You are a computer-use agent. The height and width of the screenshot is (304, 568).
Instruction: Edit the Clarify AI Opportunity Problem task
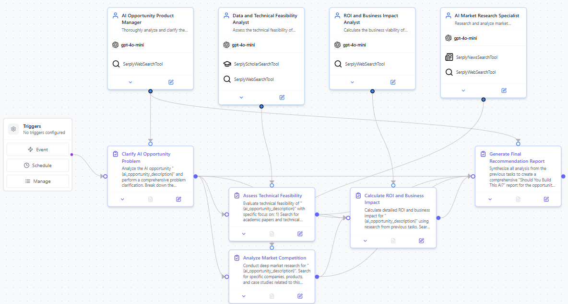[178, 199]
